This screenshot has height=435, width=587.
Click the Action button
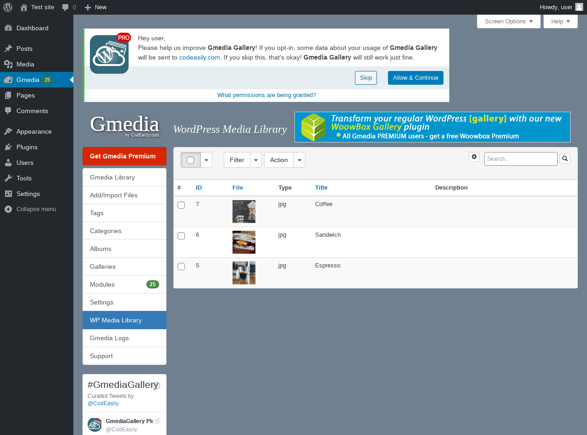(279, 160)
